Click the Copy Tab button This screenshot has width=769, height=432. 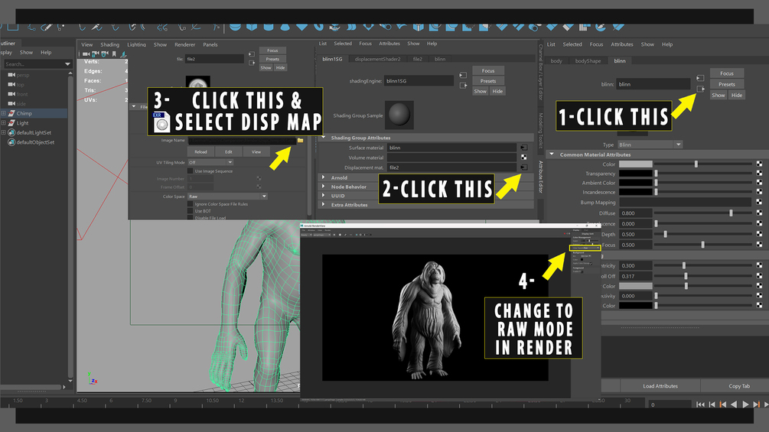(x=739, y=386)
